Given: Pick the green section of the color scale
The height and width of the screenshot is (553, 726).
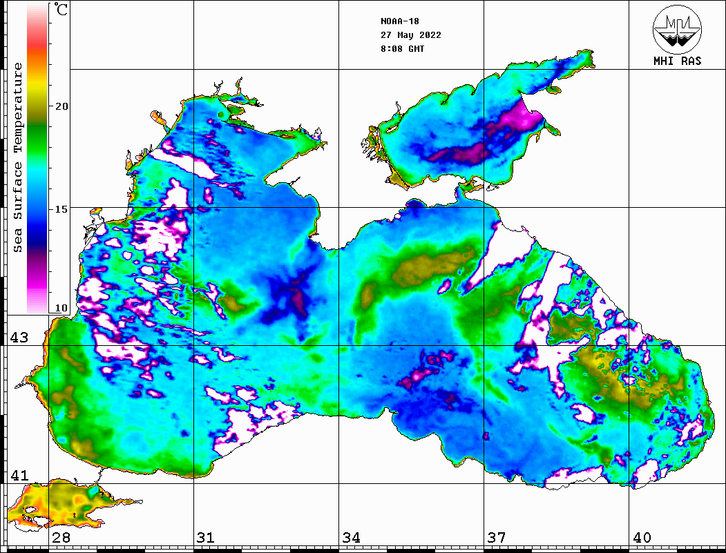Looking at the screenshot, I should tap(37, 139).
